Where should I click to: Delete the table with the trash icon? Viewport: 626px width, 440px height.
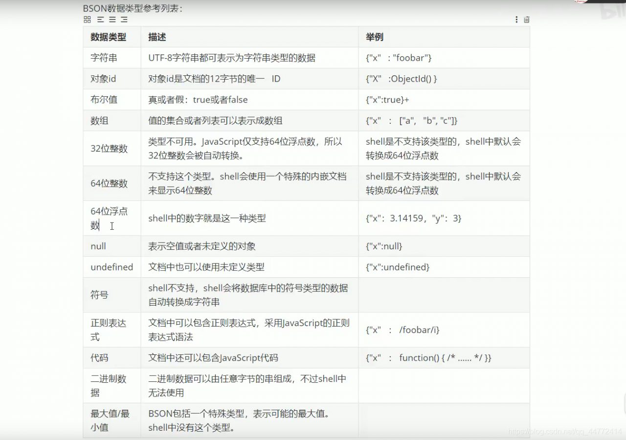point(527,20)
